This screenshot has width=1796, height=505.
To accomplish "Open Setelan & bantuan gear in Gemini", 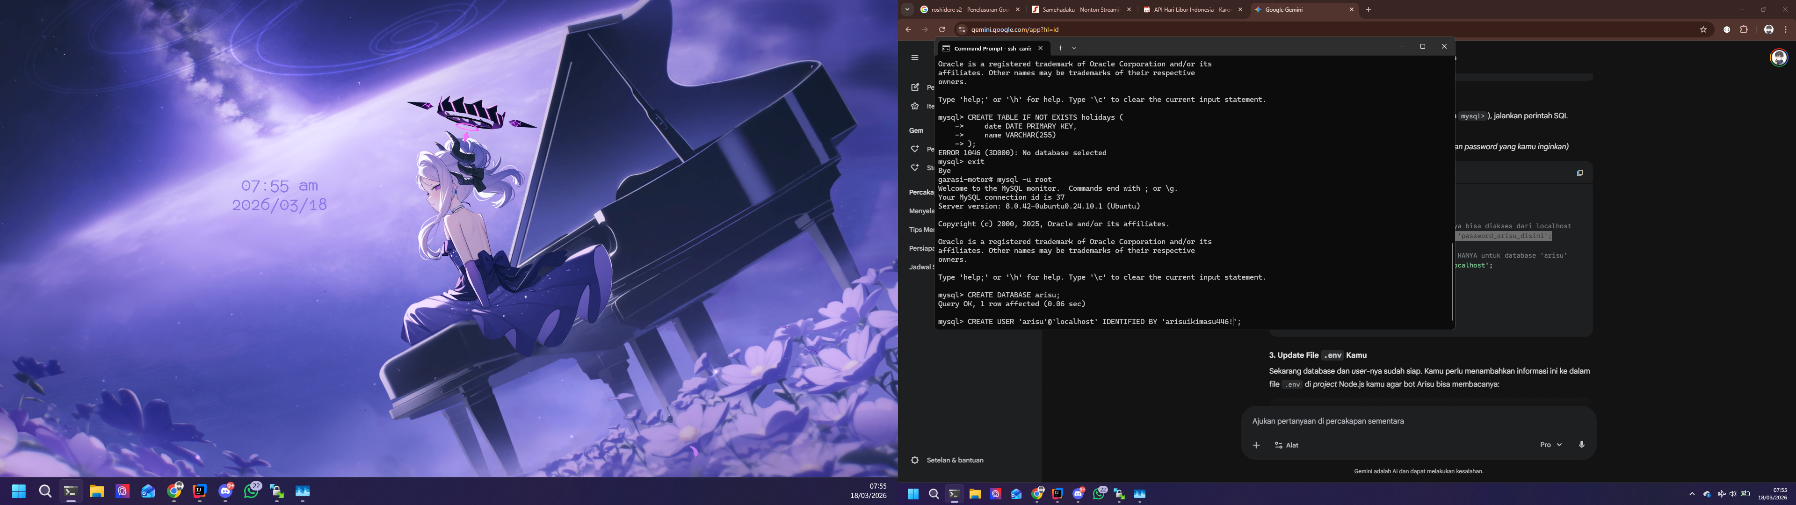I will (x=915, y=461).
